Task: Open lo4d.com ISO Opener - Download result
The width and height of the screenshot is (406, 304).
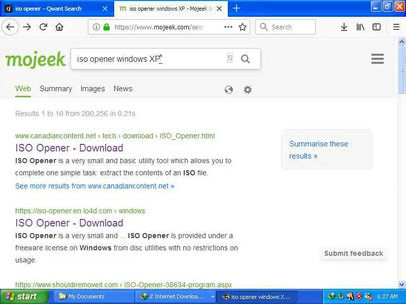Action: pyautogui.click(x=69, y=223)
